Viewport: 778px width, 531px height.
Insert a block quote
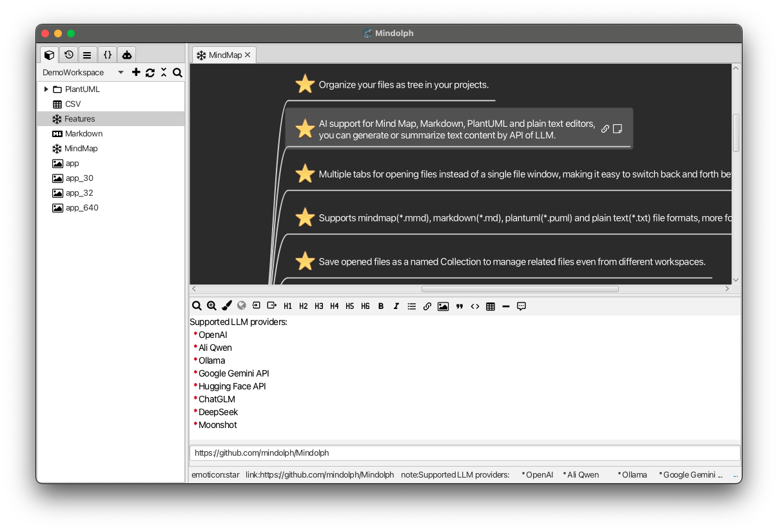[460, 306]
